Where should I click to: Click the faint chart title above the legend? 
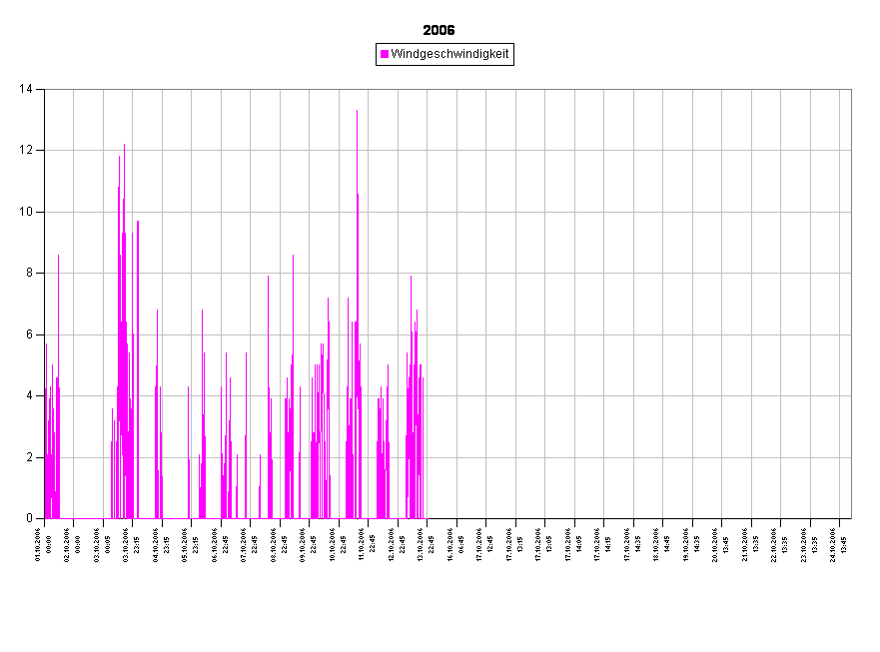tap(440, 30)
